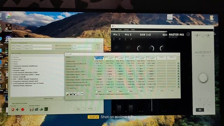Open graph icon for Frequency response (multitone) row
The image size is (224, 126).
tap(178, 63)
